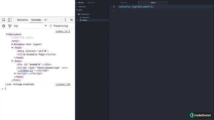The width and height of the screenshot is (214, 120).
Task: Expand the Open Files section
Action: 77,7
